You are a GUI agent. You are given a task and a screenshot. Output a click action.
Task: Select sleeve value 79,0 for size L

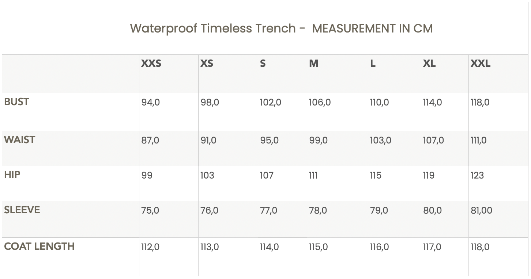(379, 211)
